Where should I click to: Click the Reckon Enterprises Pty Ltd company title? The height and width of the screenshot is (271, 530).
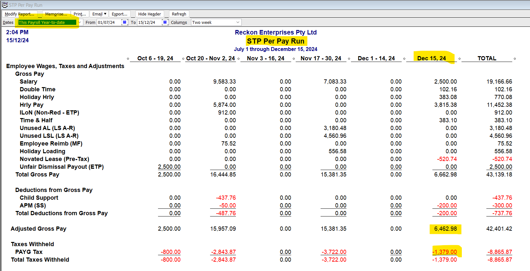(x=276, y=32)
